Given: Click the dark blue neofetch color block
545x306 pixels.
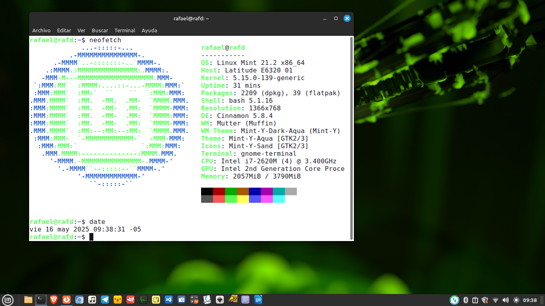Looking at the screenshot, I should pyautogui.click(x=255, y=191).
